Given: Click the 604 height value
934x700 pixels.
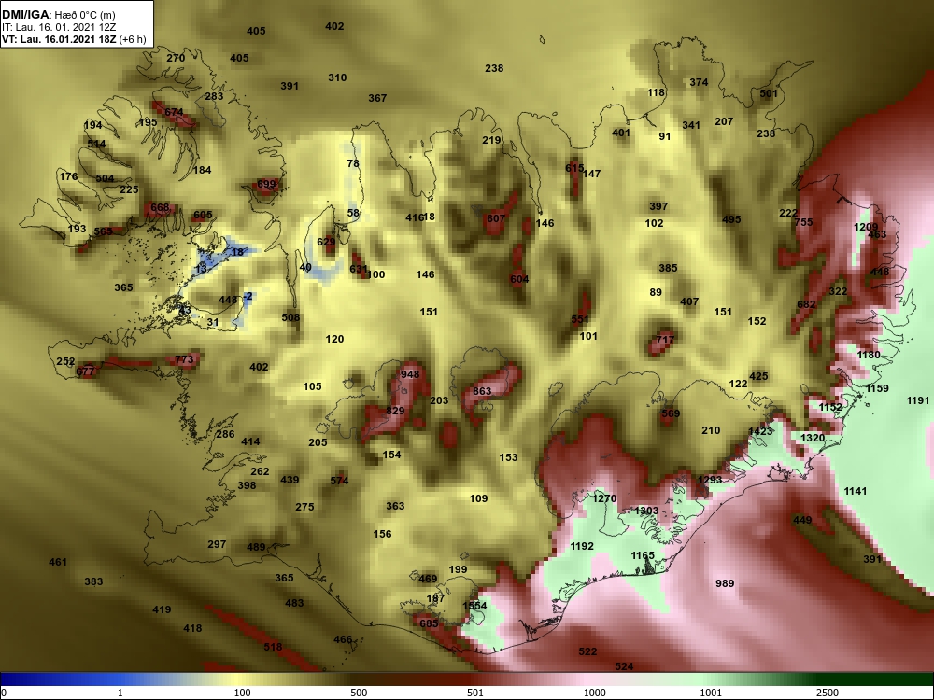Looking at the screenshot, I should coord(518,279).
